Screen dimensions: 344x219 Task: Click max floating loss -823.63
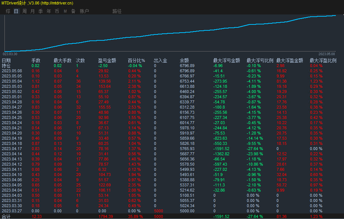tap(220, 138)
